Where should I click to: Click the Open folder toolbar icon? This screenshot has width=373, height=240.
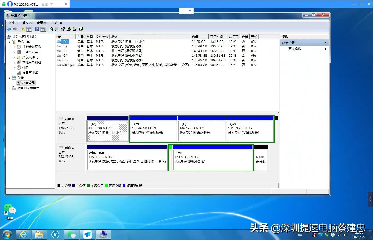click(x=69, y=29)
